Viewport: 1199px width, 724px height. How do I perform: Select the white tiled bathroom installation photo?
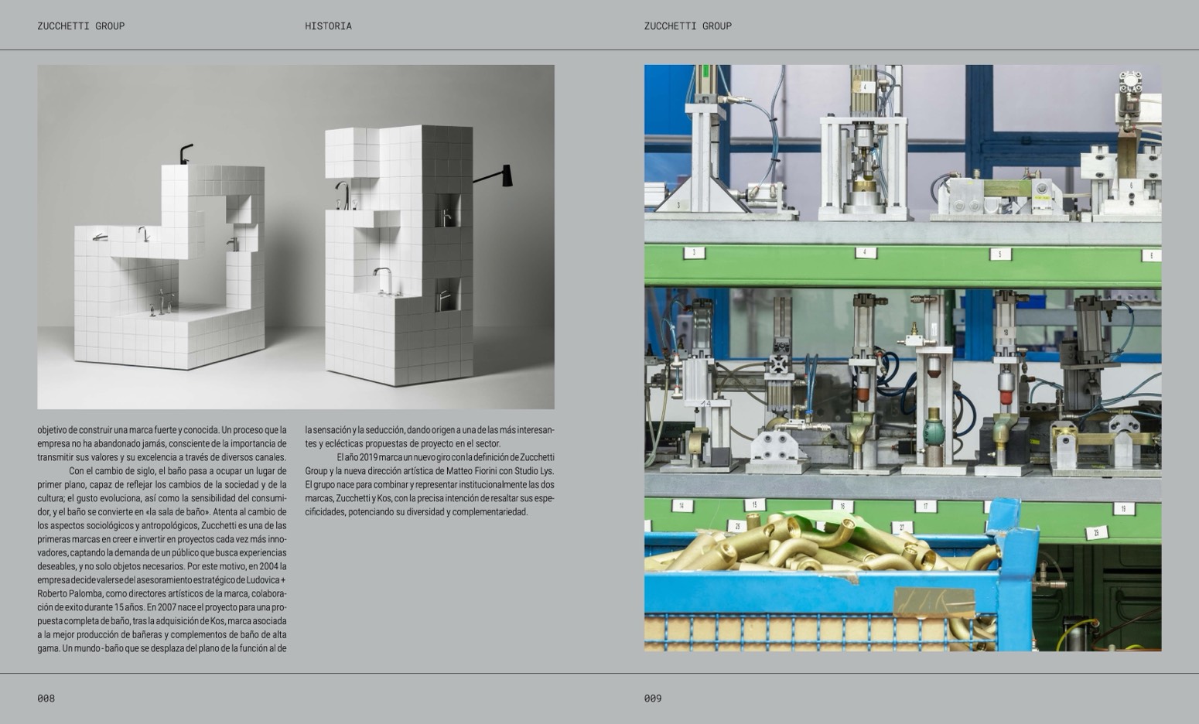[295, 237]
